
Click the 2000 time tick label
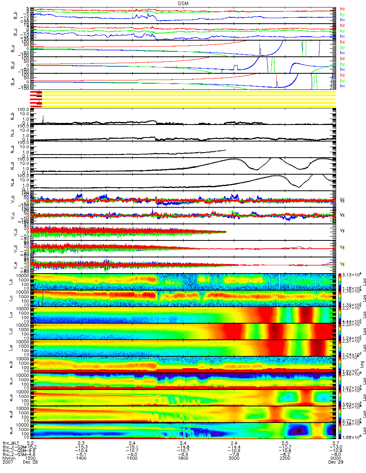[x=234, y=458]
